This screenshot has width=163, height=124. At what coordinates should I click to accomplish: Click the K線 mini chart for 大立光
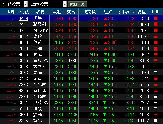tap(11, 67)
